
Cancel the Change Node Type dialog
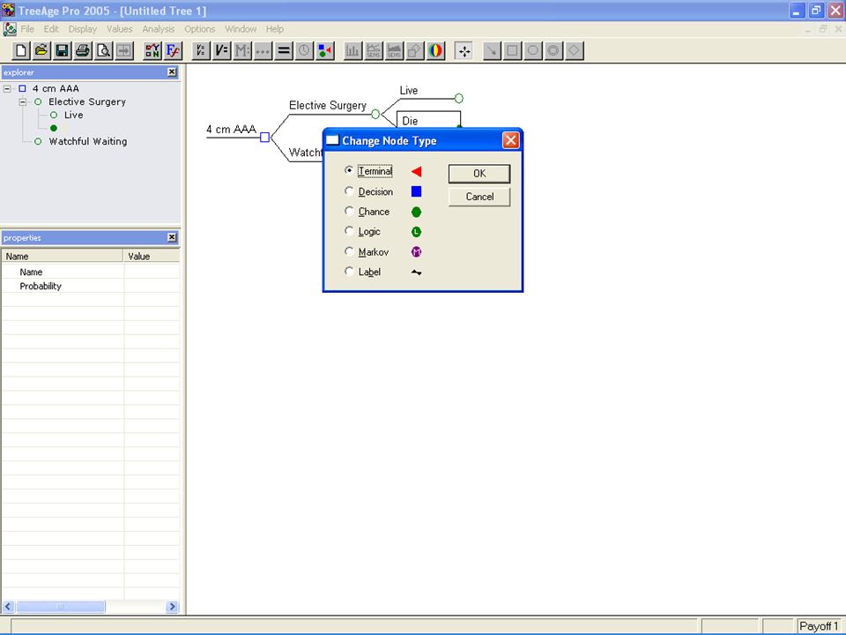479,197
